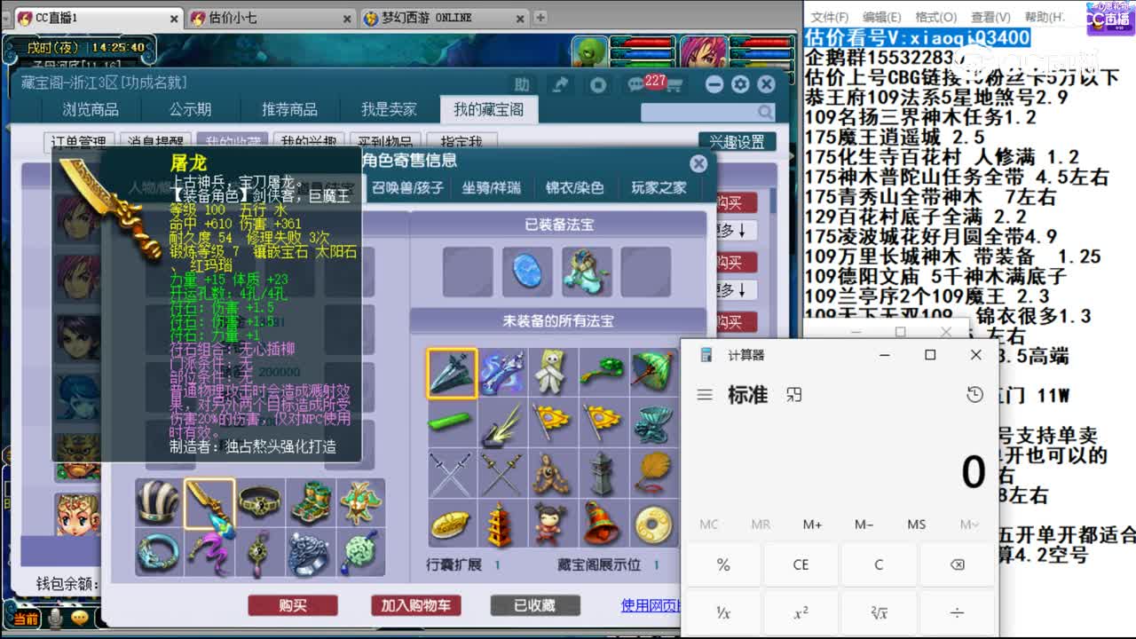Viewport: 1136px width, 639px height.
Task: Inspect the silver dragon ring equipment
Action: coord(311,553)
